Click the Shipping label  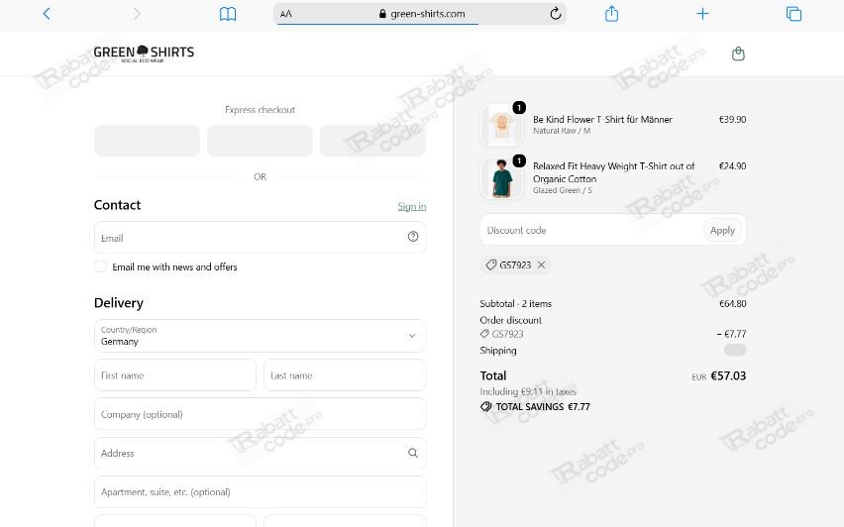(x=498, y=351)
